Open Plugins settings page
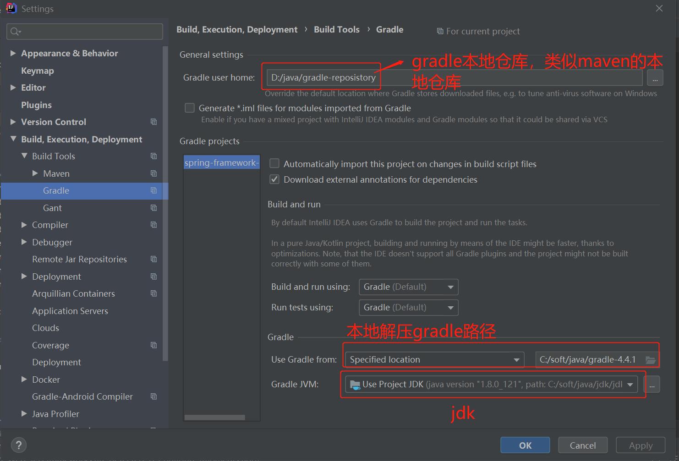This screenshot has width=679, height=461. pyautogui.click(x=36, y=105)
